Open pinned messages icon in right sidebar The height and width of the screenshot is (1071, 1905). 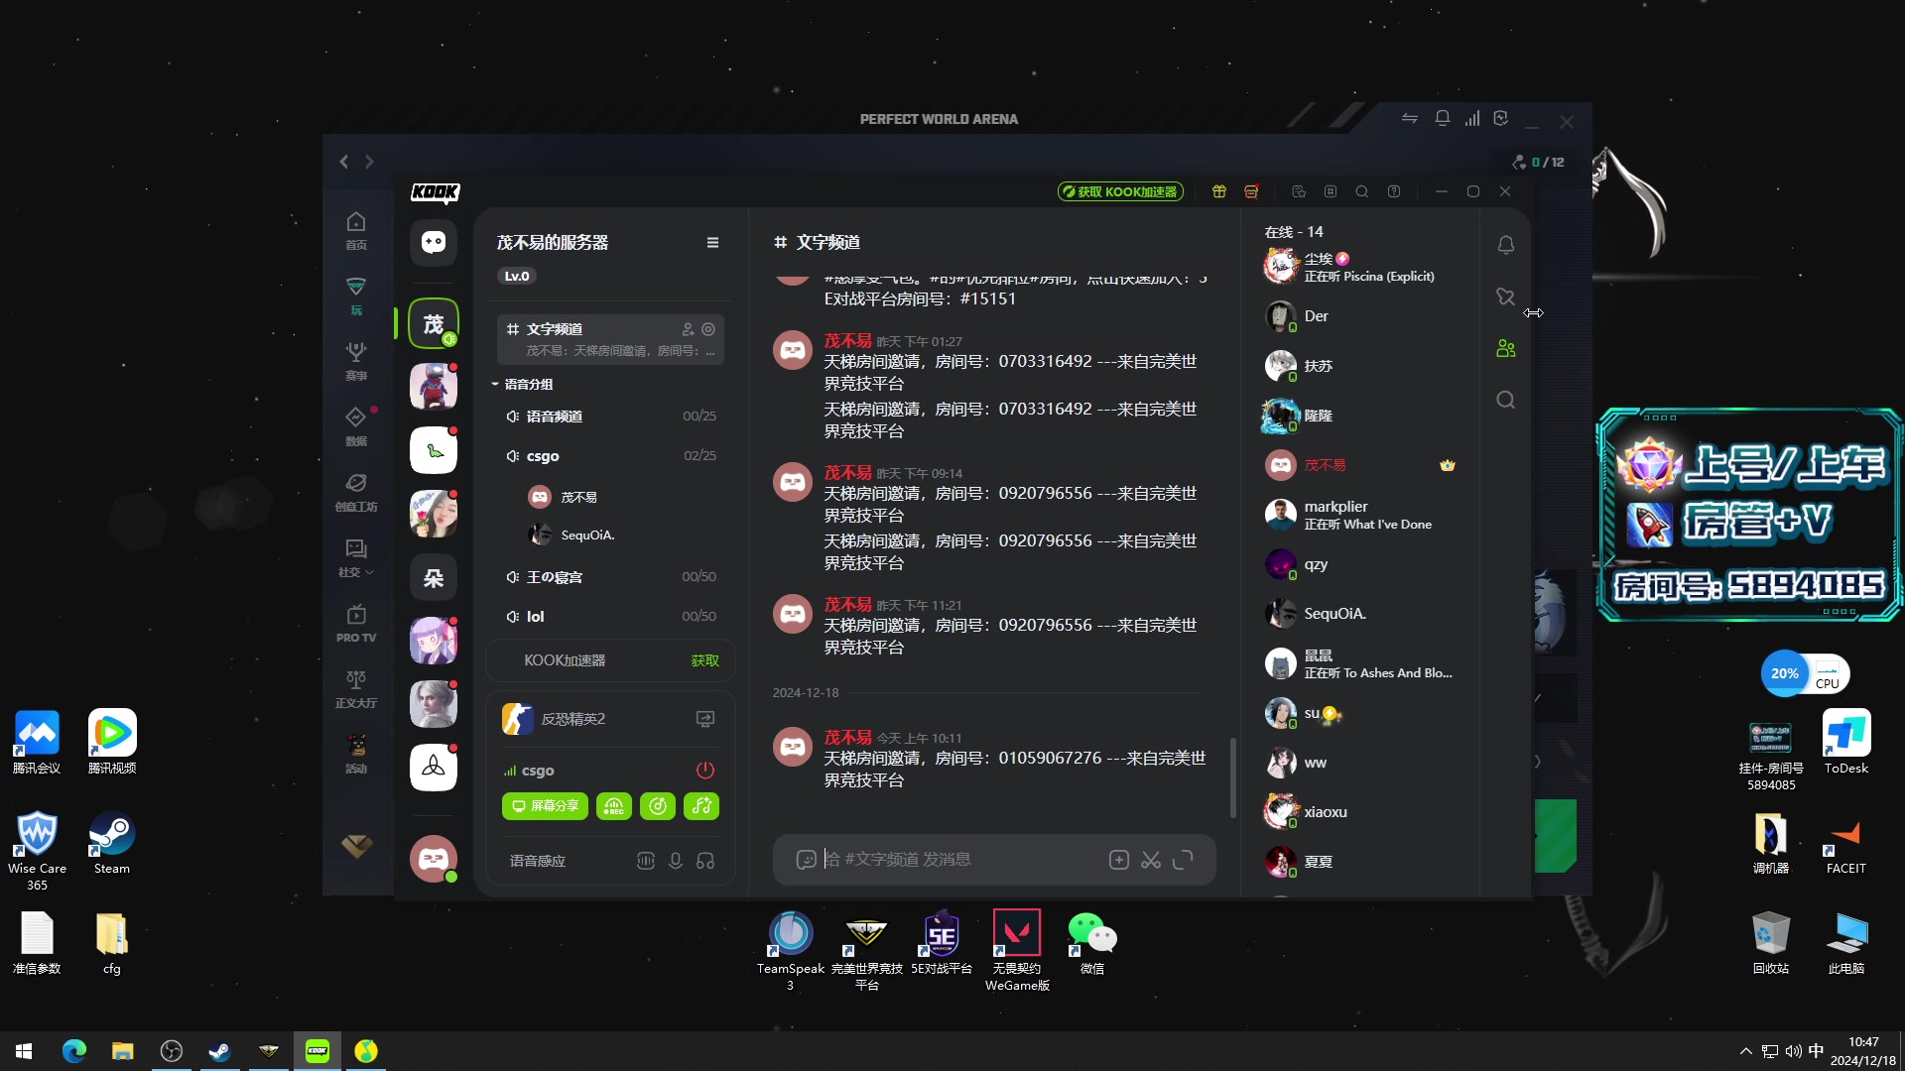1506,297
